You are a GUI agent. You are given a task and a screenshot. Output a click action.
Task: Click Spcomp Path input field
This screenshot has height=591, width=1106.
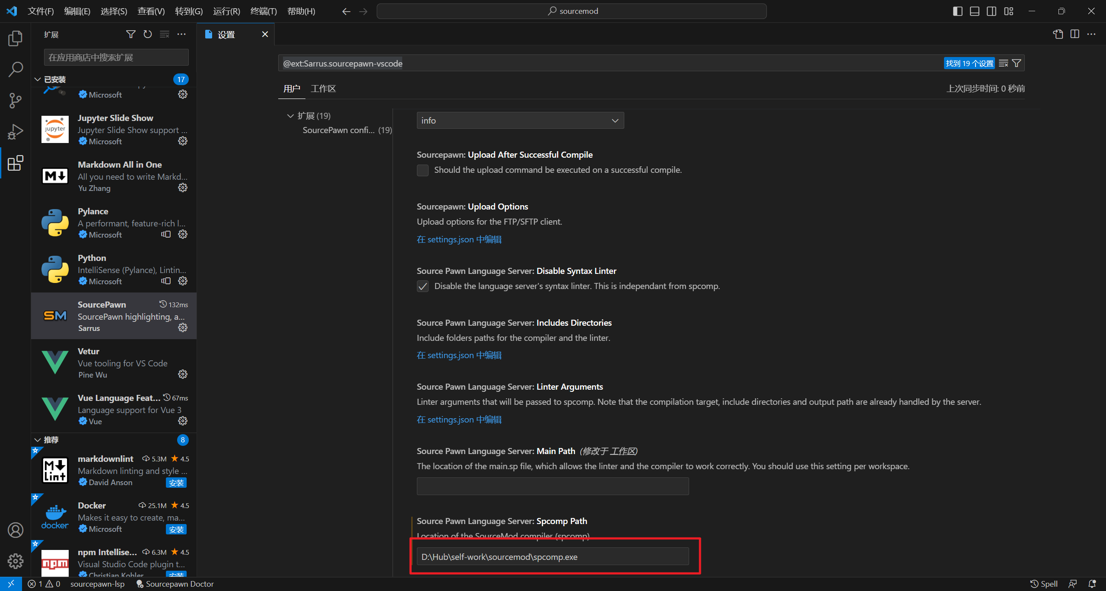coord(552,556)
